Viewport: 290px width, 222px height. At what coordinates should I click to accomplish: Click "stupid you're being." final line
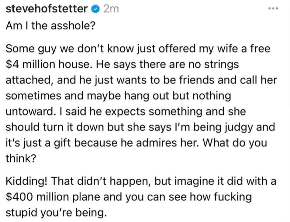tap(56, 213)
